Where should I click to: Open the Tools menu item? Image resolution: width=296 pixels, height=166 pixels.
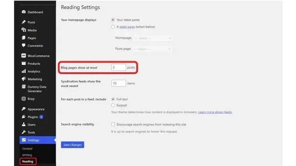coord(31,132)
